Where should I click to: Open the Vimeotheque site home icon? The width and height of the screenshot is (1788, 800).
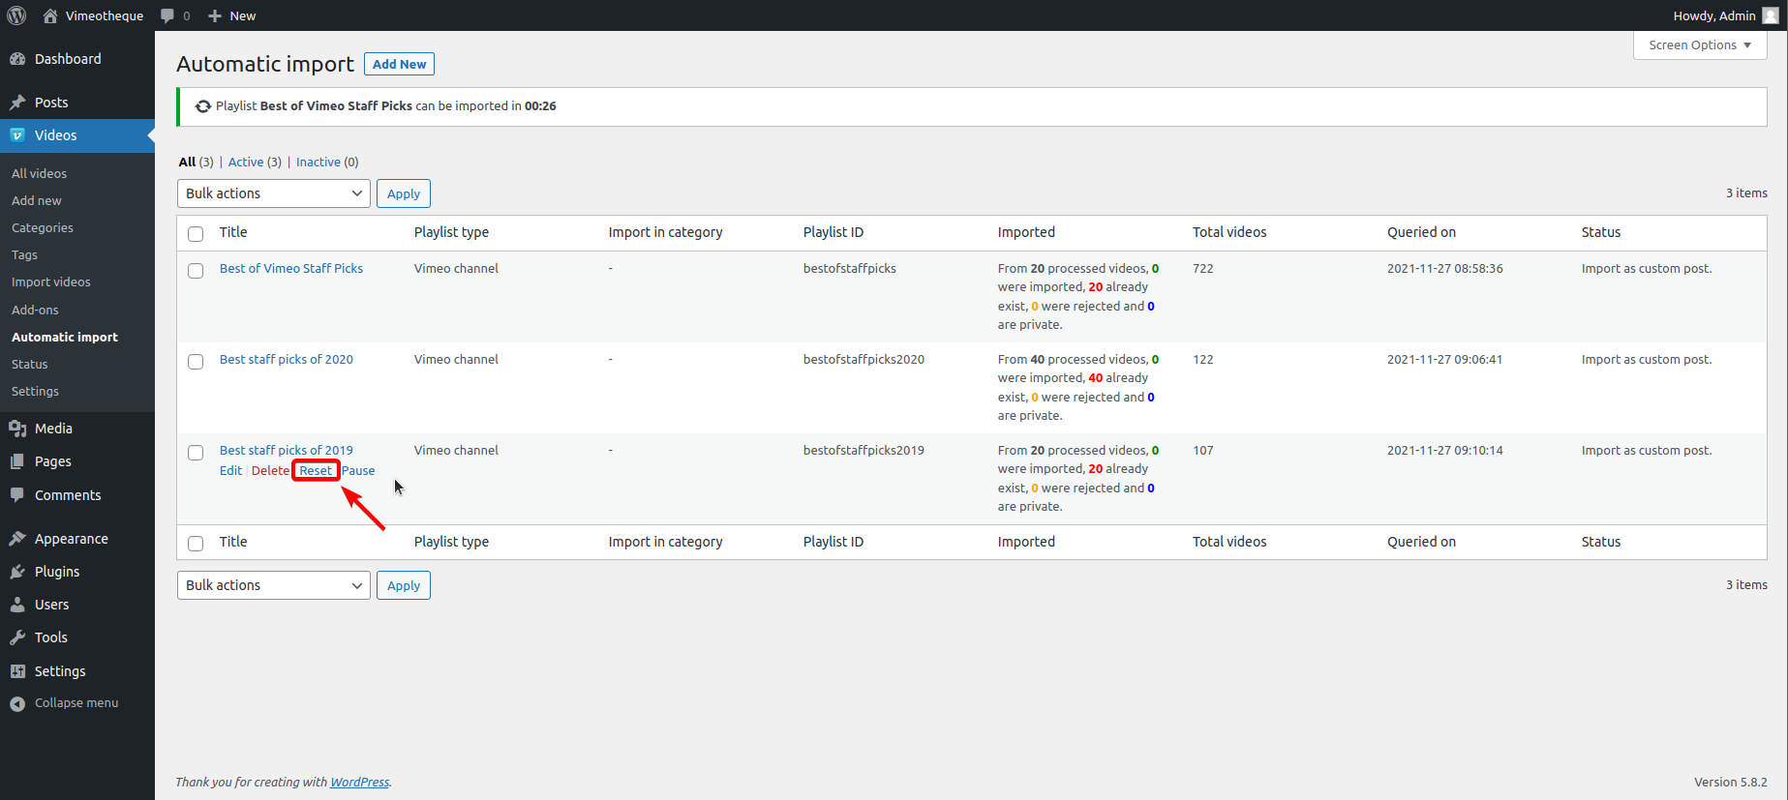pos(50,15)
